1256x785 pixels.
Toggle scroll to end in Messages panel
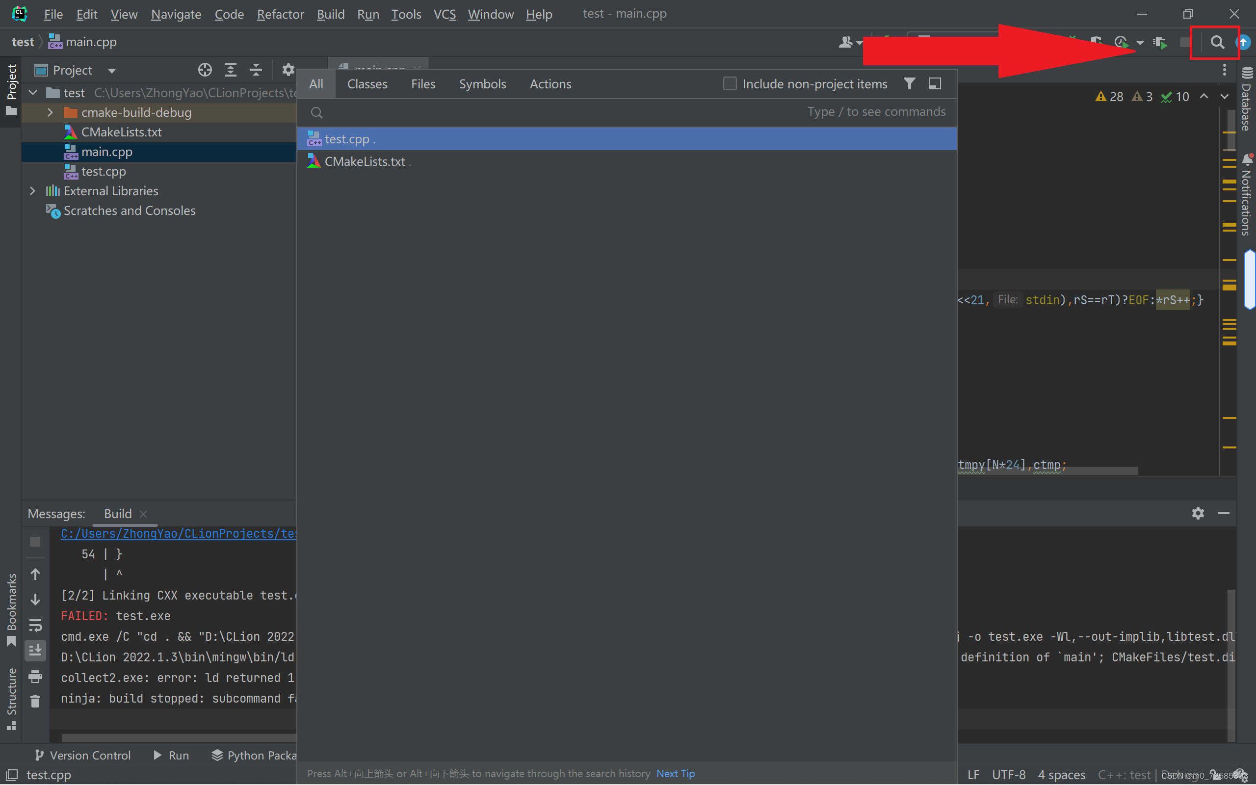35,650
